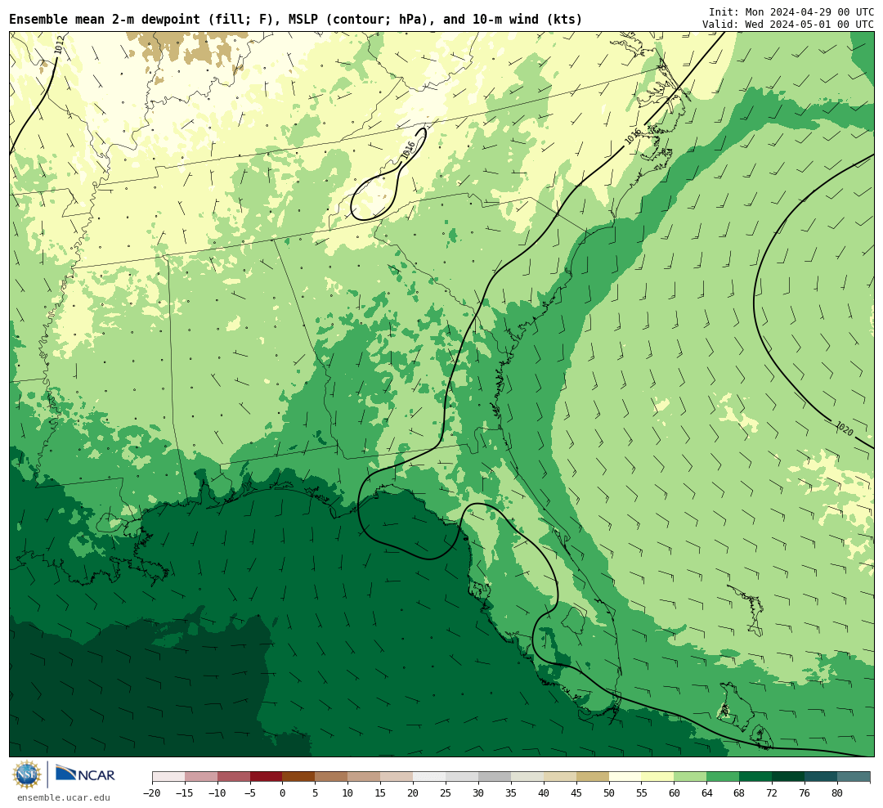Pick the 50 to 55 pale yellow swatch
The height and width of the screenshot is (808, 883).
625,776
